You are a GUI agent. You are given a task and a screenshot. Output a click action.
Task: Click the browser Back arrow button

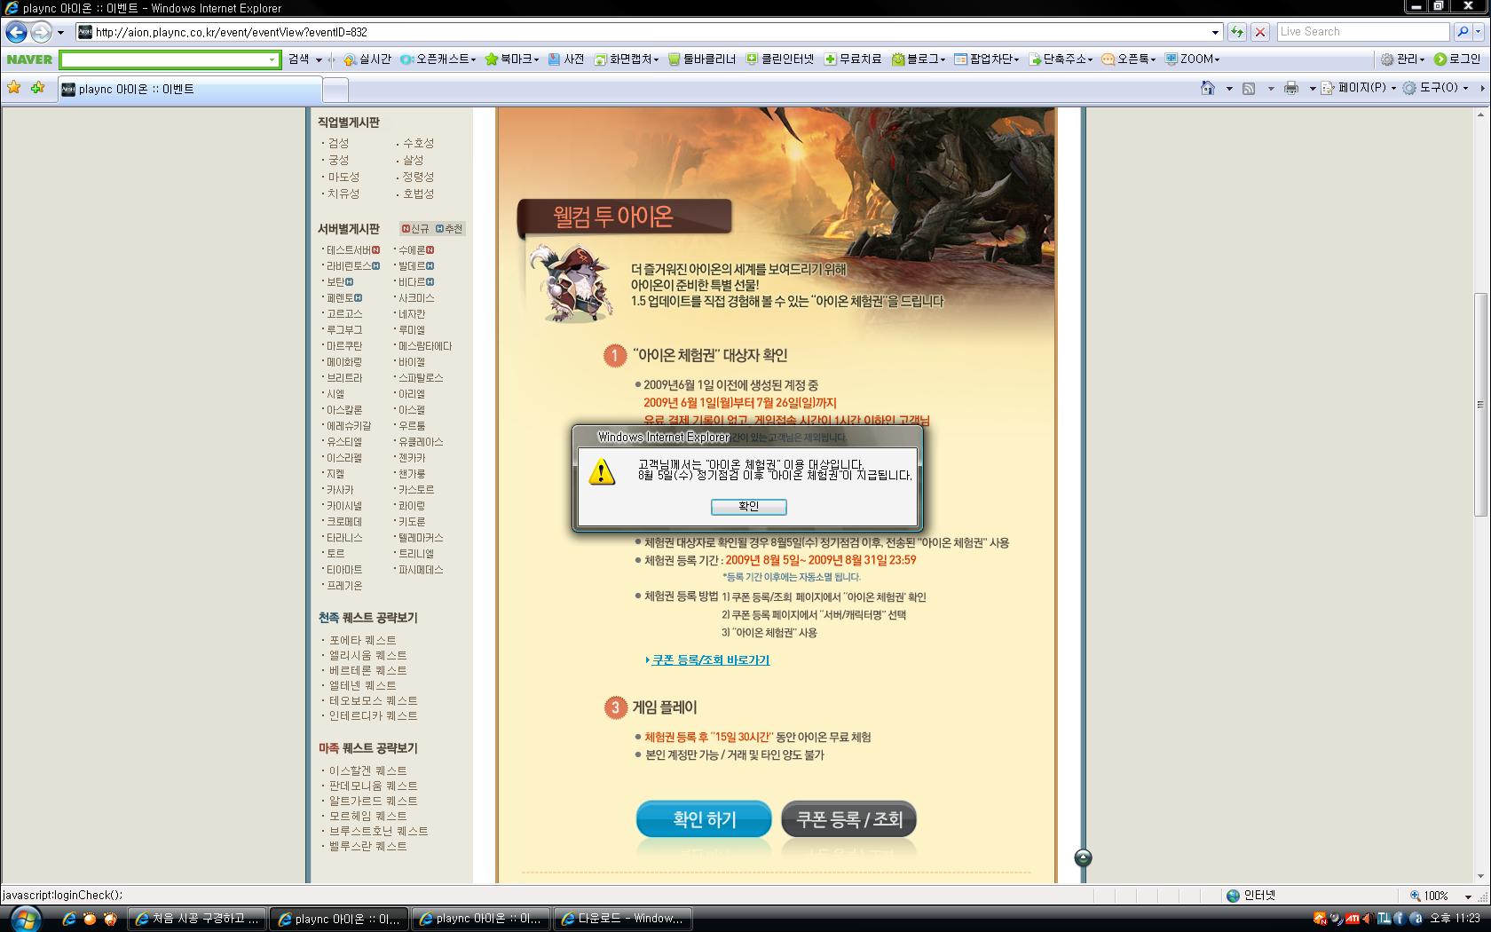click(16, 32)
